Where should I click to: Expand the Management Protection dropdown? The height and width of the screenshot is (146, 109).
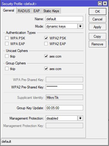click(x=80, y=118)
